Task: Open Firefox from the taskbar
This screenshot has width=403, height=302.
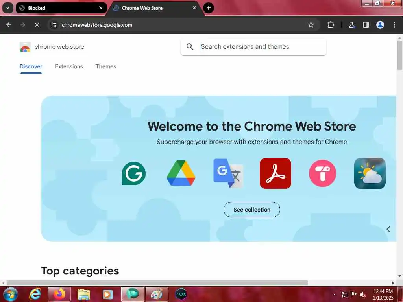Action: (59, 294)
